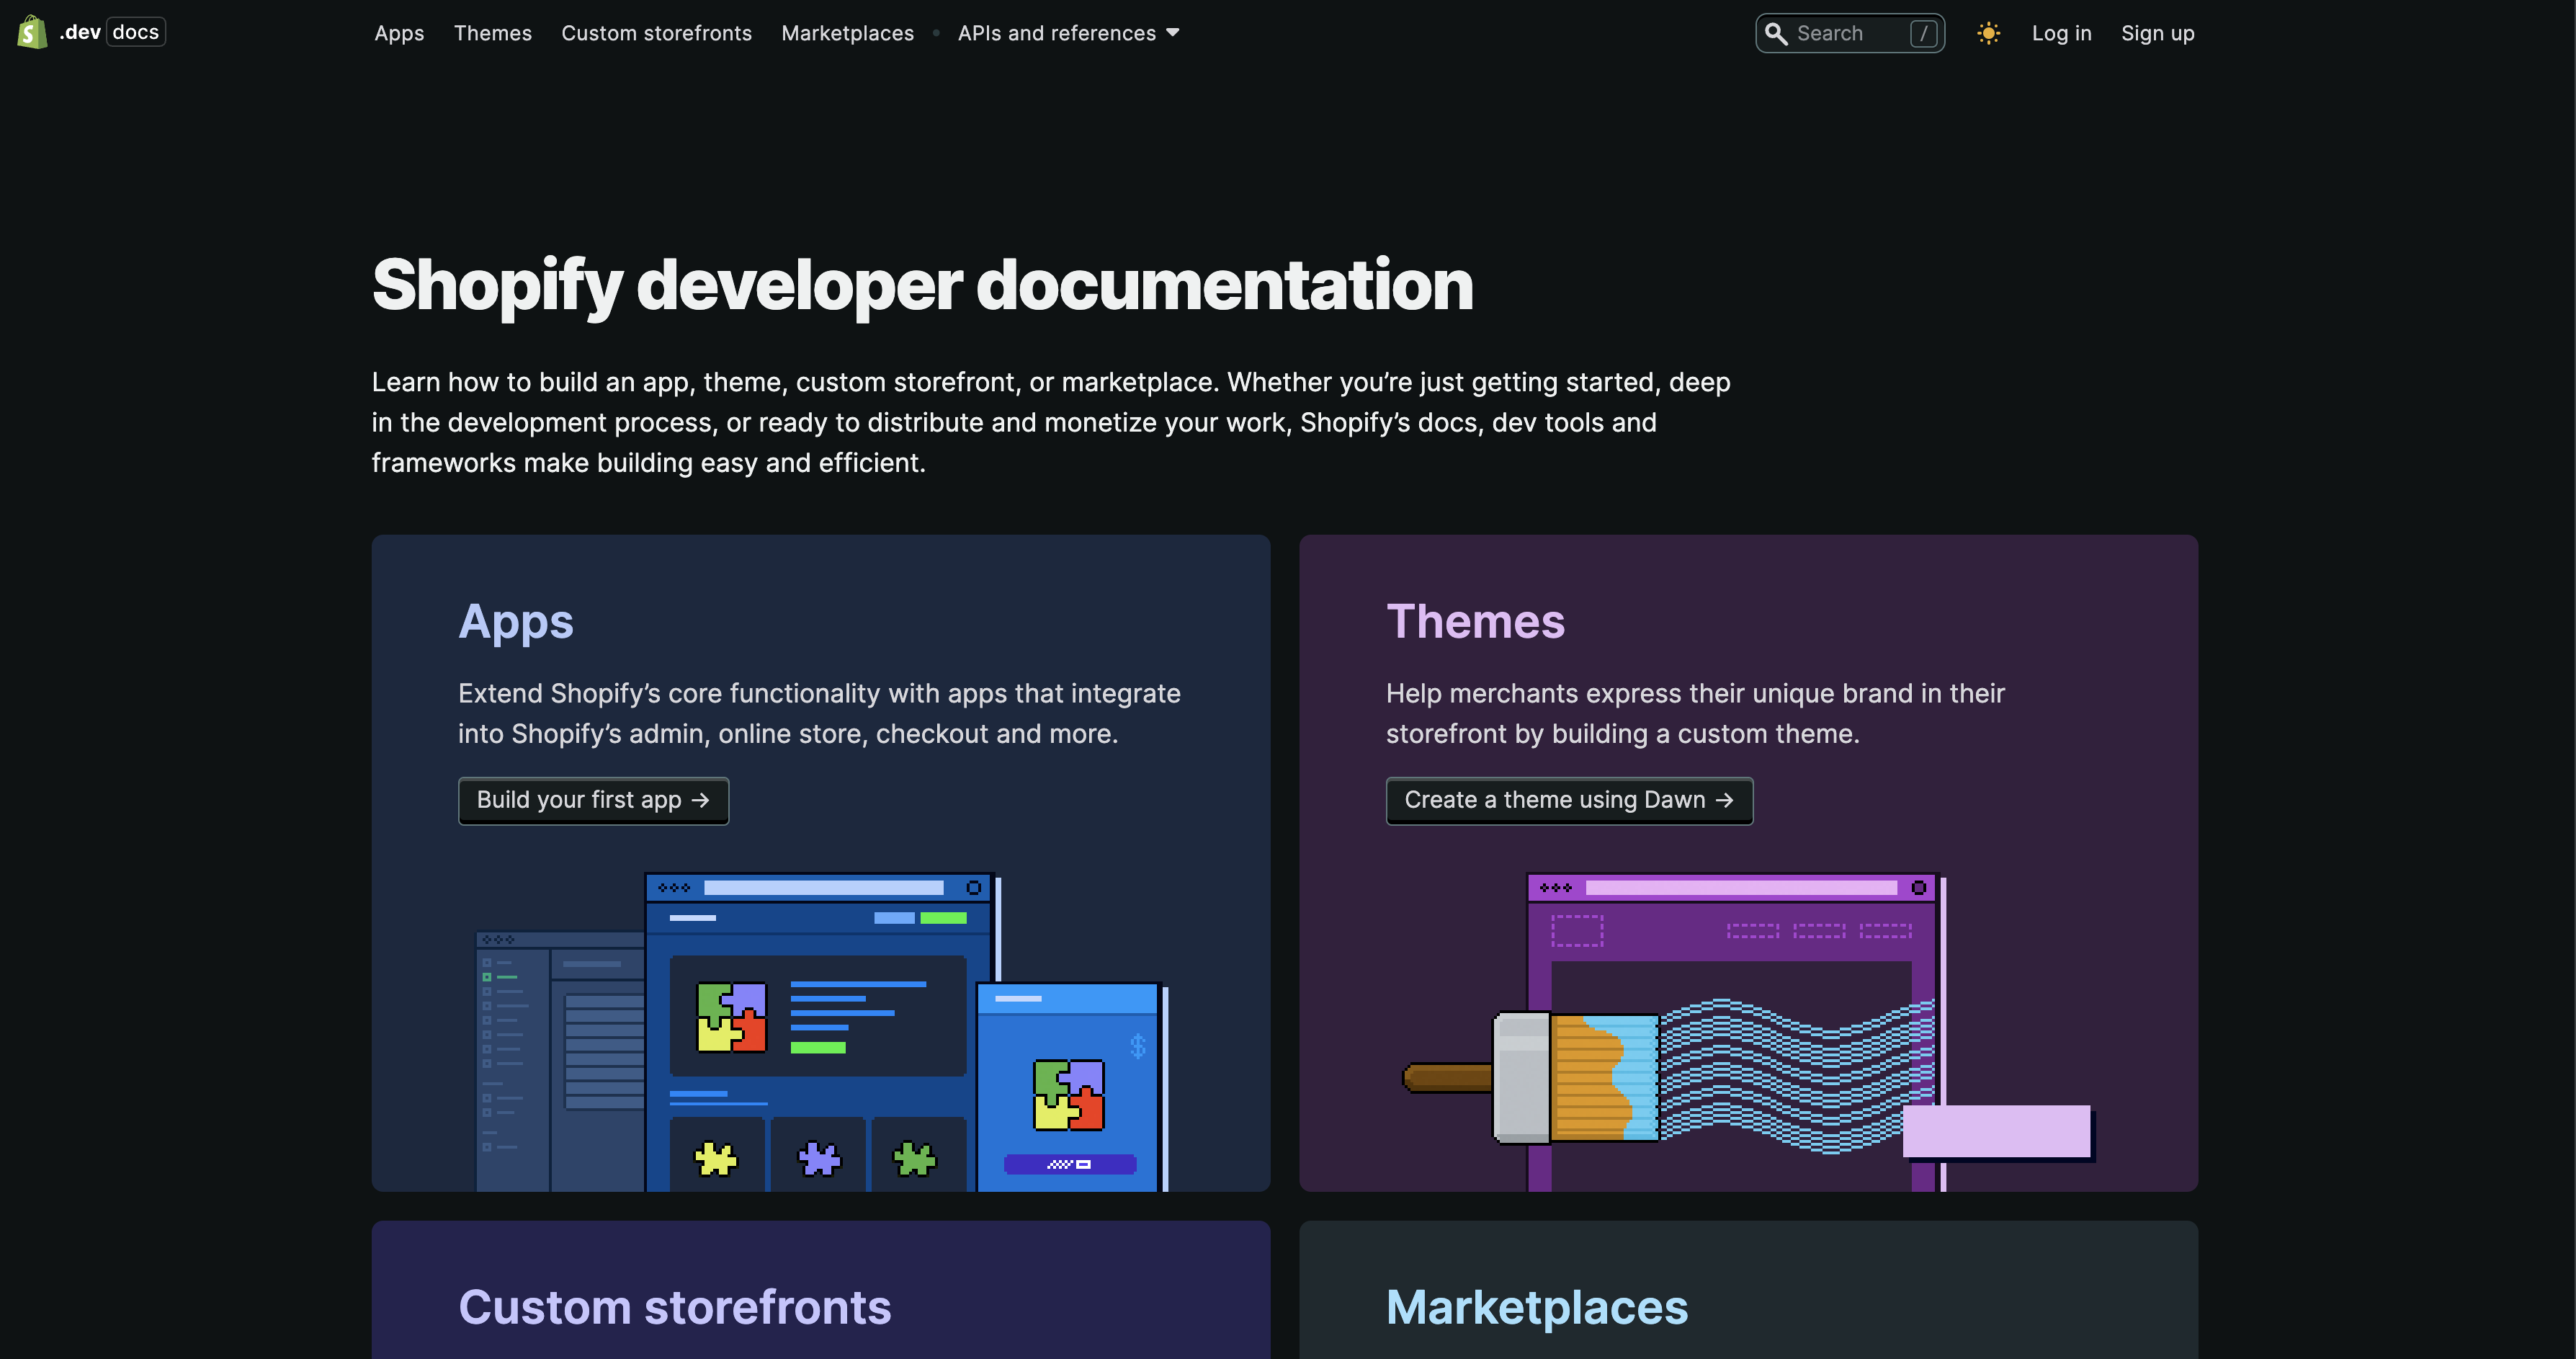Click the Sign up link
The height and width of the screenshot is (1359, 2576).
[2157, 33]
